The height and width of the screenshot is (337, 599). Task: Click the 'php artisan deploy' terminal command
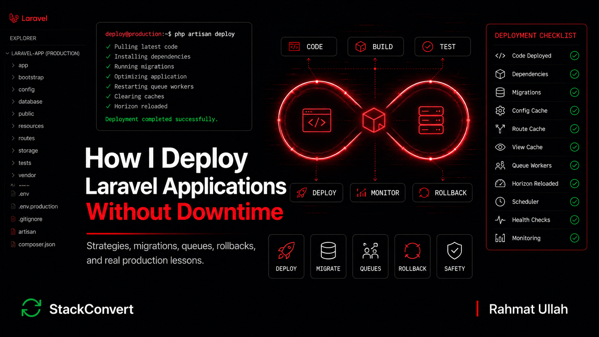coord(205,34)
